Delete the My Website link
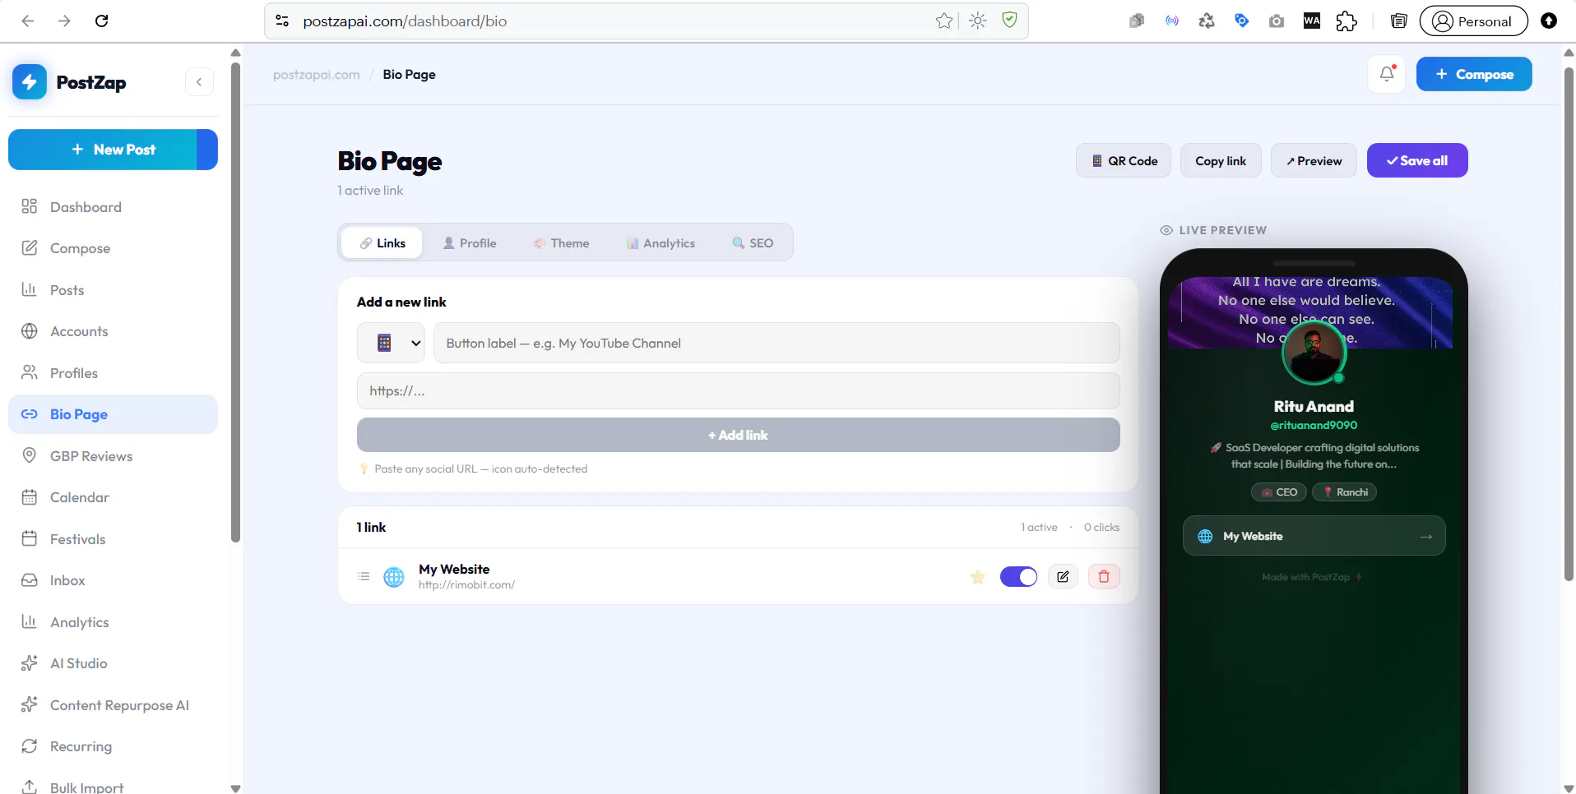This screenshot has width=1576, height=794. 1104,577
